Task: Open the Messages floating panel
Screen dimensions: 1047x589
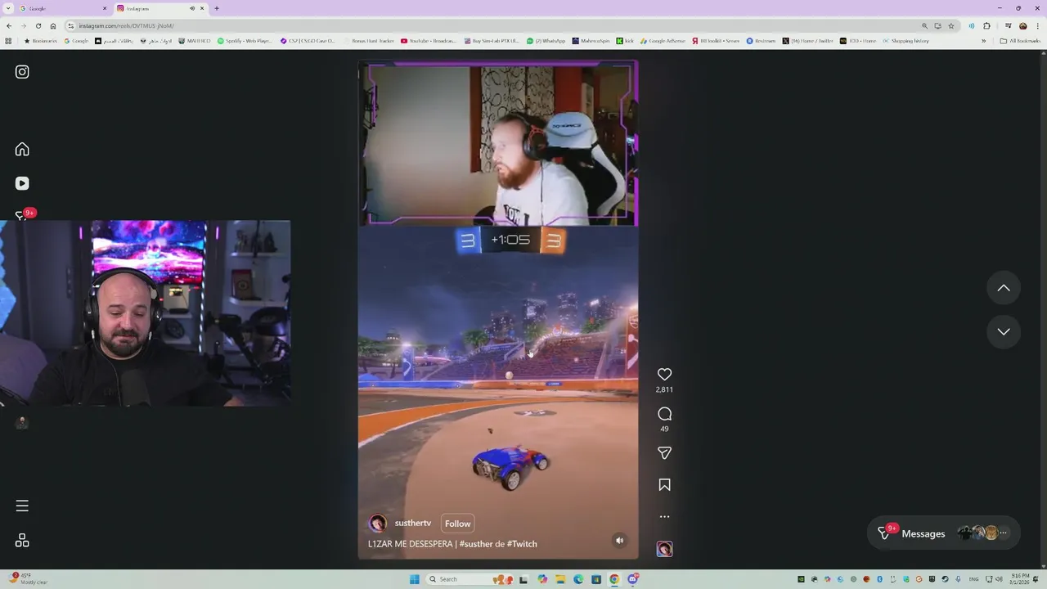Action: point(944,533)
